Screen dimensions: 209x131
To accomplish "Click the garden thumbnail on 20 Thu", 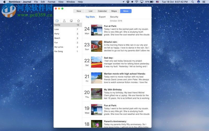I will tap(97, 94).
